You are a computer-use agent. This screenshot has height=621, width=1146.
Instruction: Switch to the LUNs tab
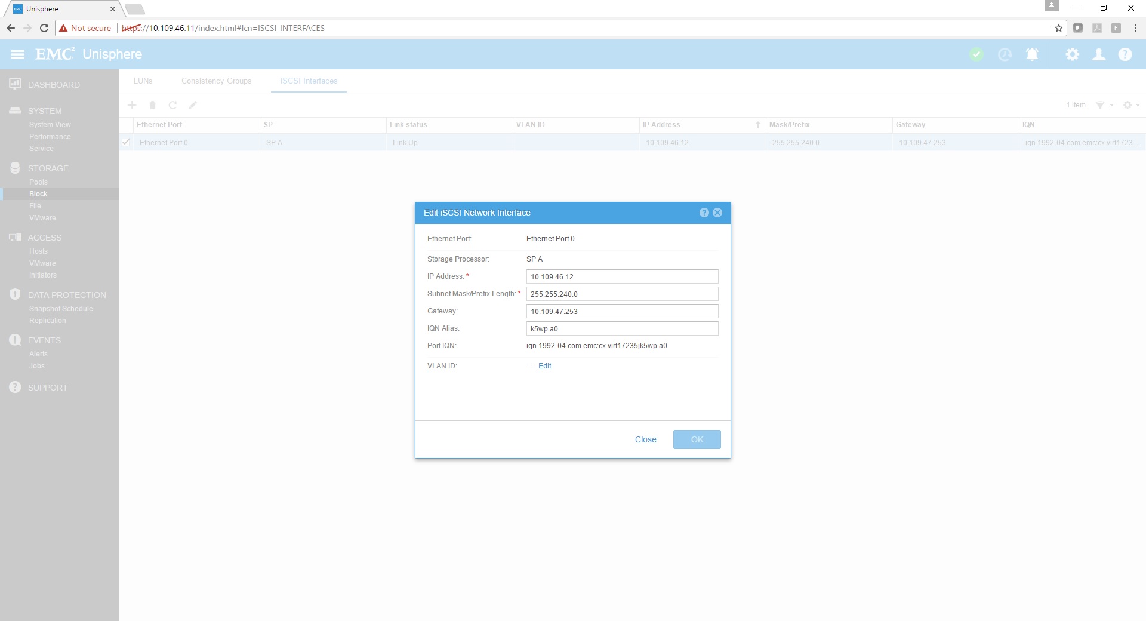point(143,81)
